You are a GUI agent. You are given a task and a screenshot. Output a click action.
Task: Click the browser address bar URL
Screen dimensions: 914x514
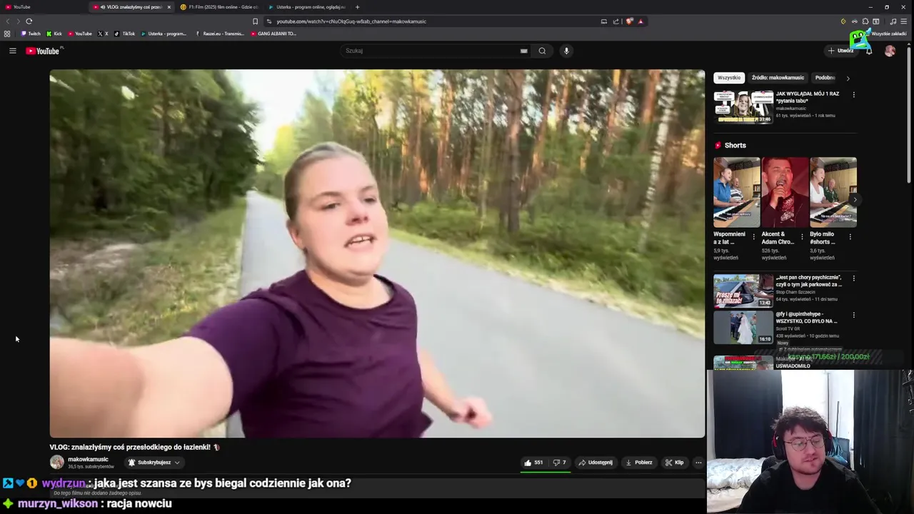[x=351, y=21]
